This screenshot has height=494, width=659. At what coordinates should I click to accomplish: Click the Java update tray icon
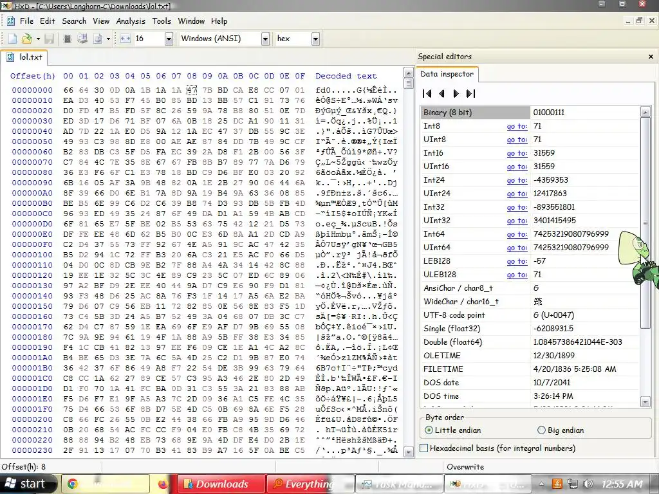(x=557, y=484)
